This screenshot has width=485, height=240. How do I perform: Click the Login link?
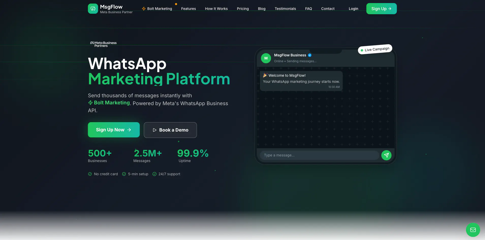353,9
